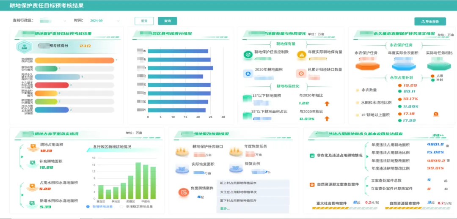
Task: Toggle the 占用 legend marker
Action: 434,75
